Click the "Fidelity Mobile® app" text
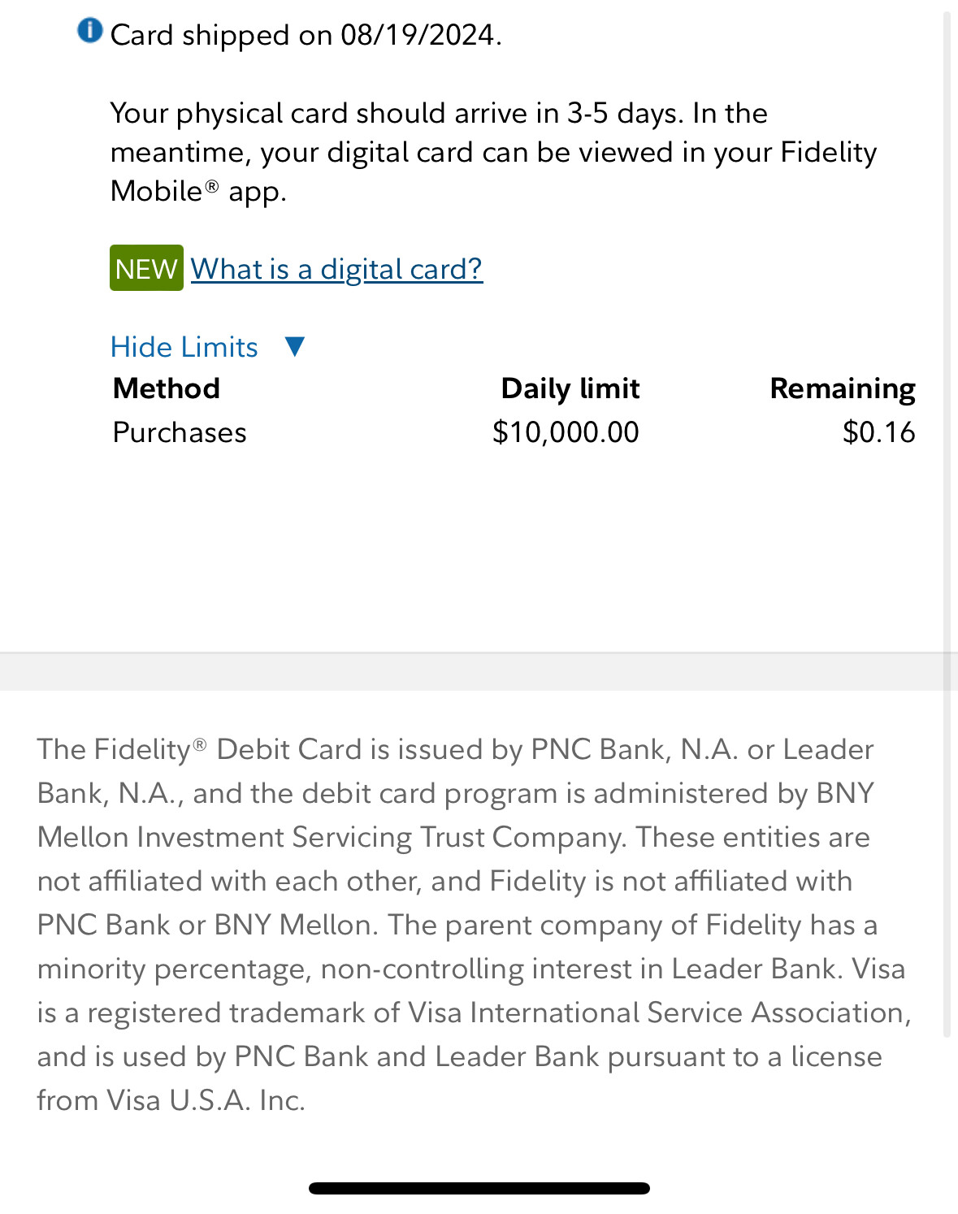Viewport: 958px width, 1214px height. click(x=198, y=192)
